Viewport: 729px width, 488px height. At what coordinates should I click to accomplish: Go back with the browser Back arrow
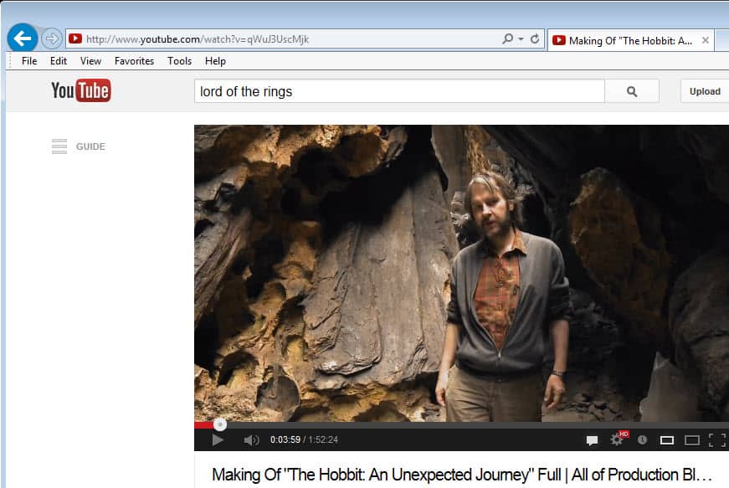23,39
